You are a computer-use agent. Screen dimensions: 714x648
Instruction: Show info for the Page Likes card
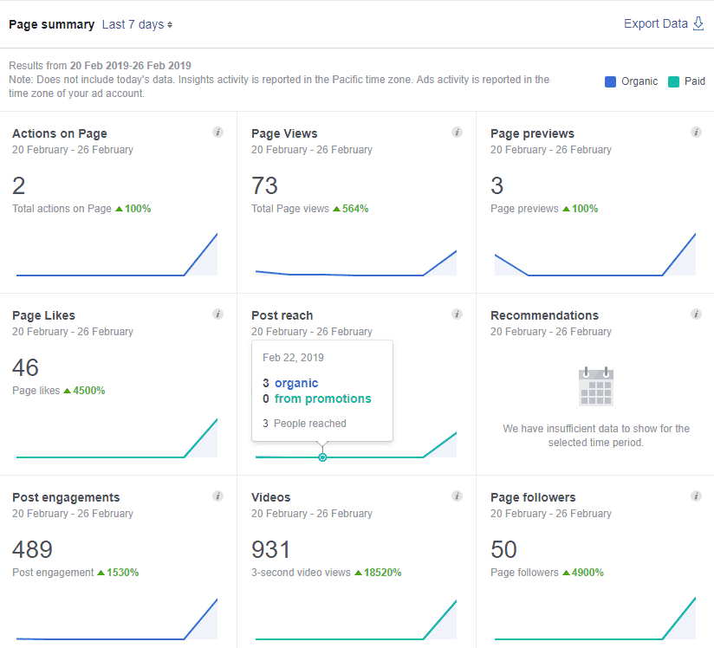[x=217, y=314]
